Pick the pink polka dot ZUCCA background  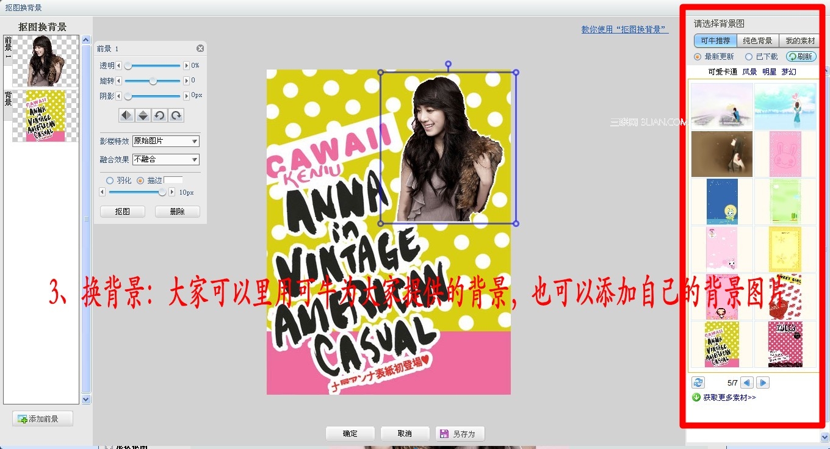785,344
